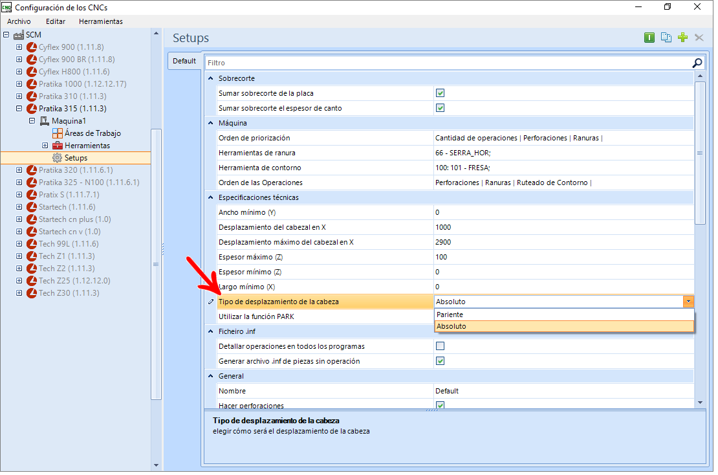Click the copy setup icon

[x=666, y=38]
